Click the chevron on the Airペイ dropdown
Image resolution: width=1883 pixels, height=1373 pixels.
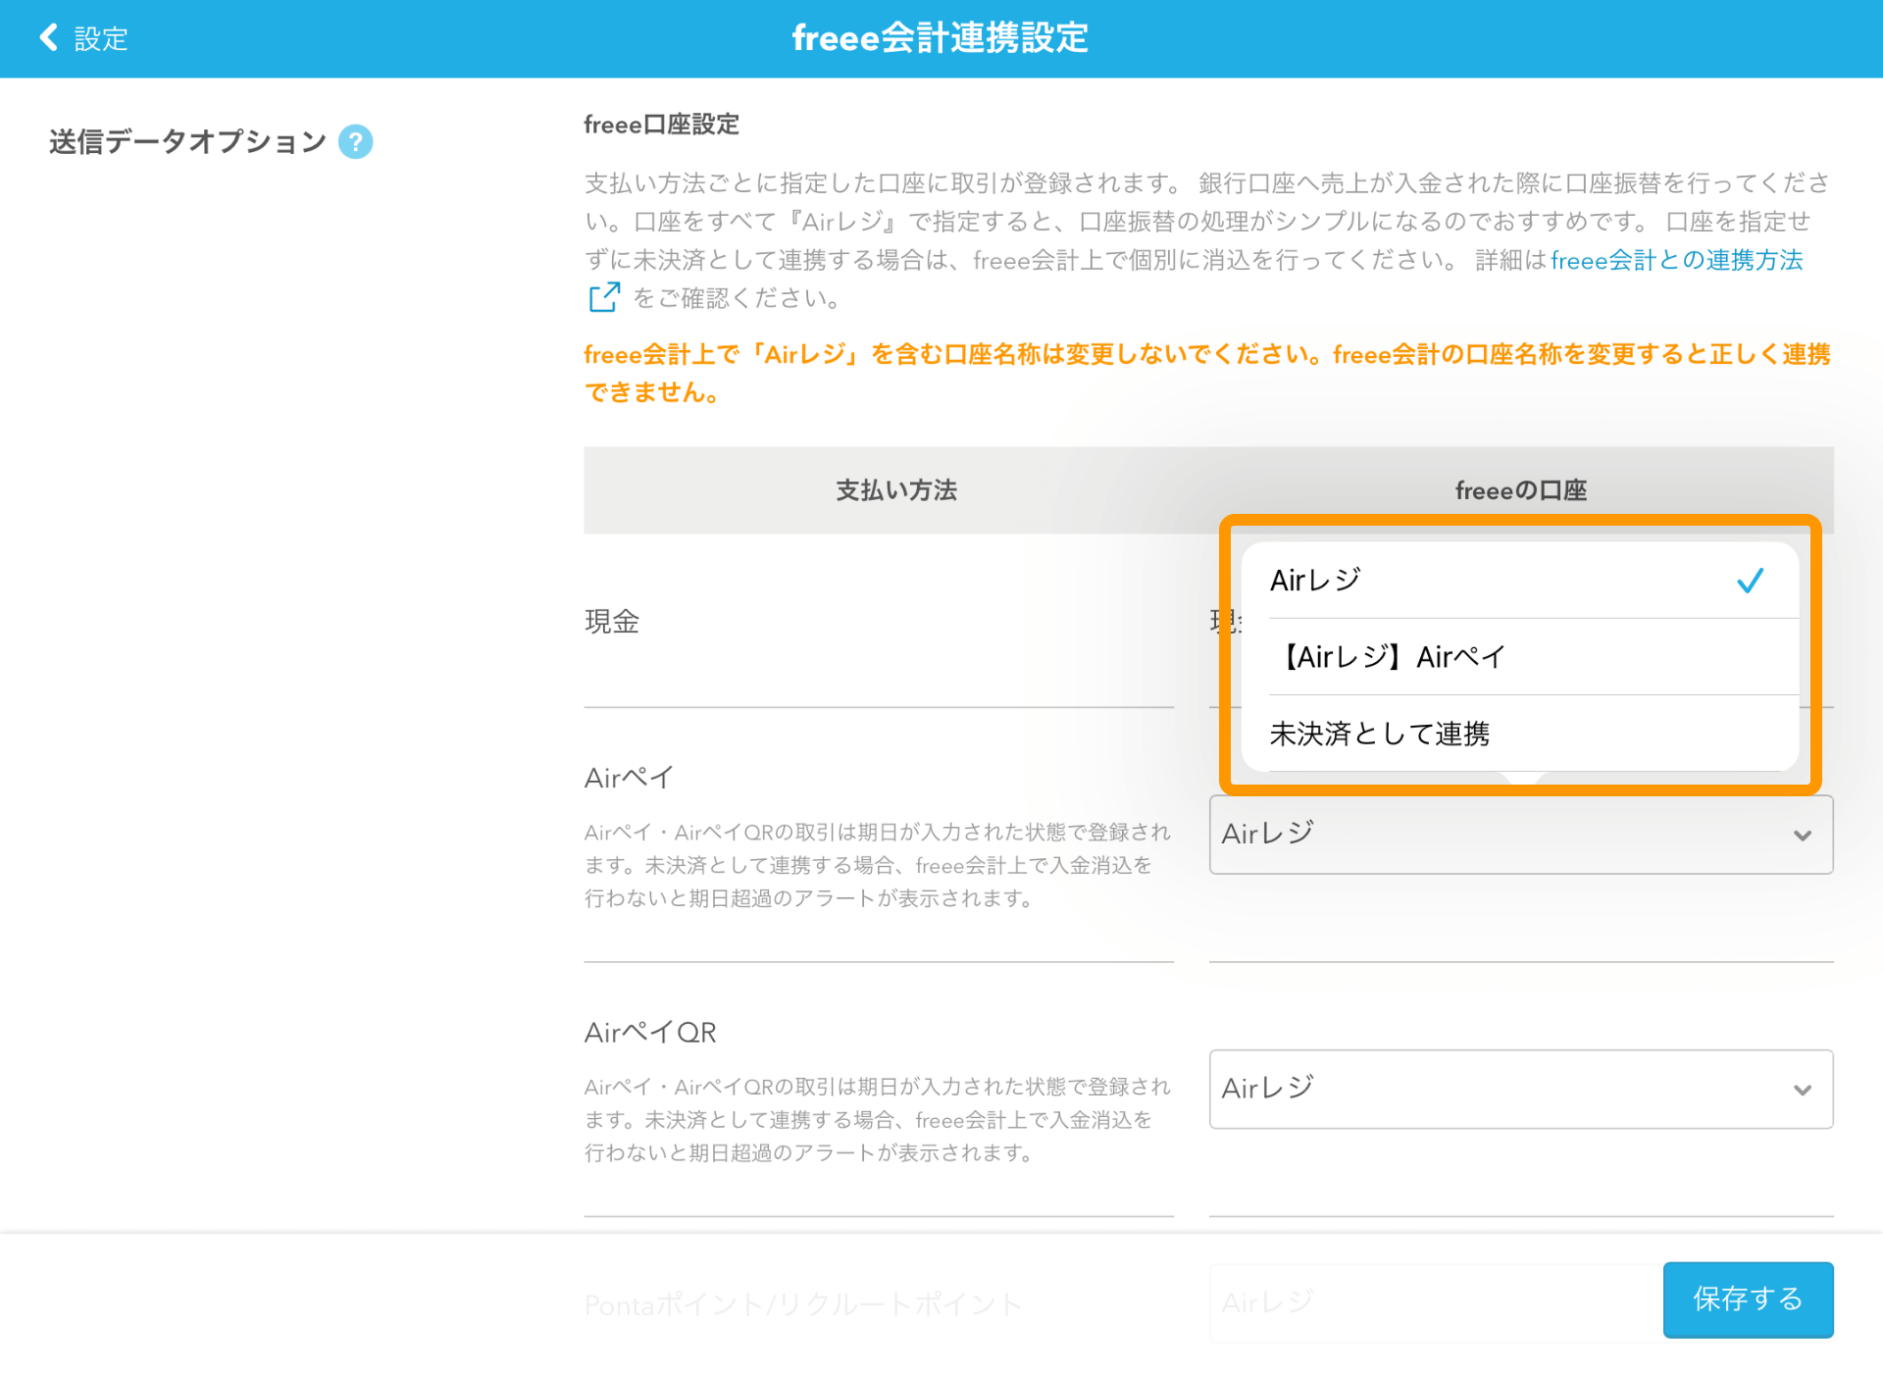[x=1802, y=836]
